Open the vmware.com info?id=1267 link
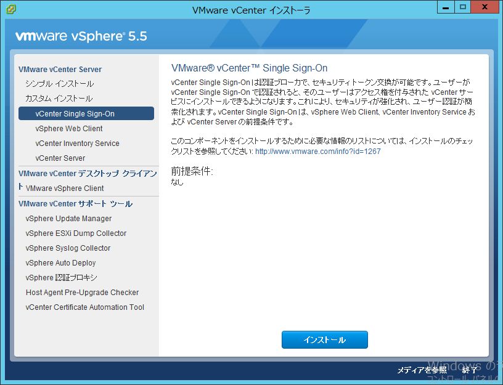The image size is (503, 385). point(318,152)
